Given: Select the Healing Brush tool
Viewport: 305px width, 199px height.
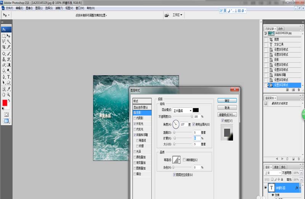Looking at the screenshot, I should (x=4, y=54).
